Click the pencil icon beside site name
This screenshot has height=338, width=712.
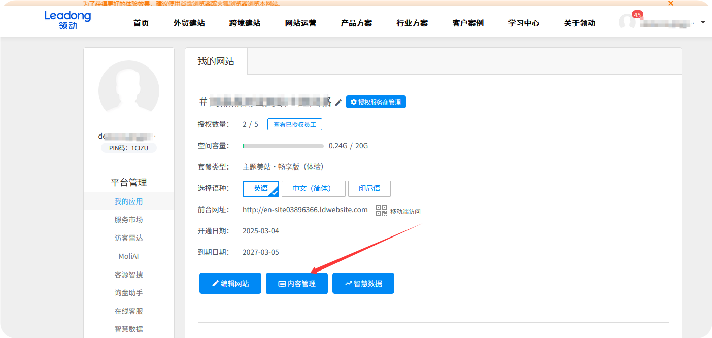[x=338, y=102]
